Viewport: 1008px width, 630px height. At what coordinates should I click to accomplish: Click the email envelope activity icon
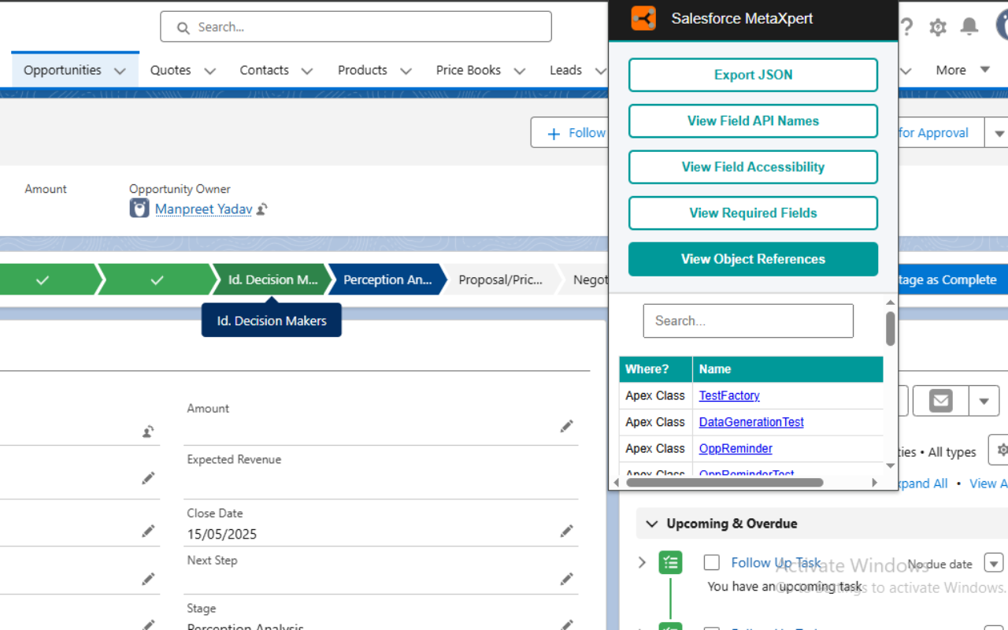pyautogui.click(x=940, y=401)
